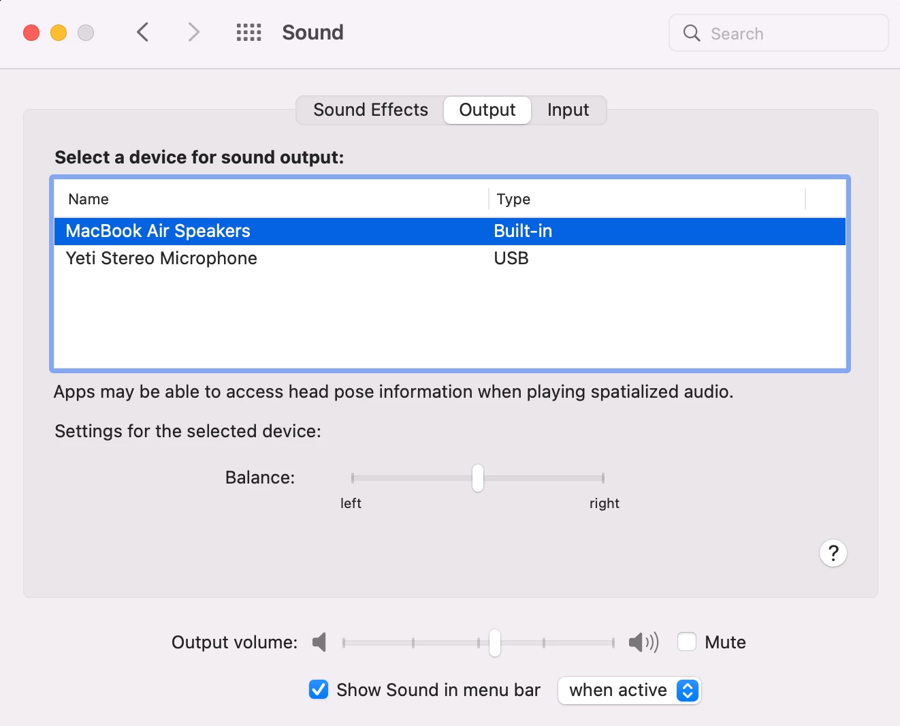
Task: Click the Balance slider knob
Action: 478,478
